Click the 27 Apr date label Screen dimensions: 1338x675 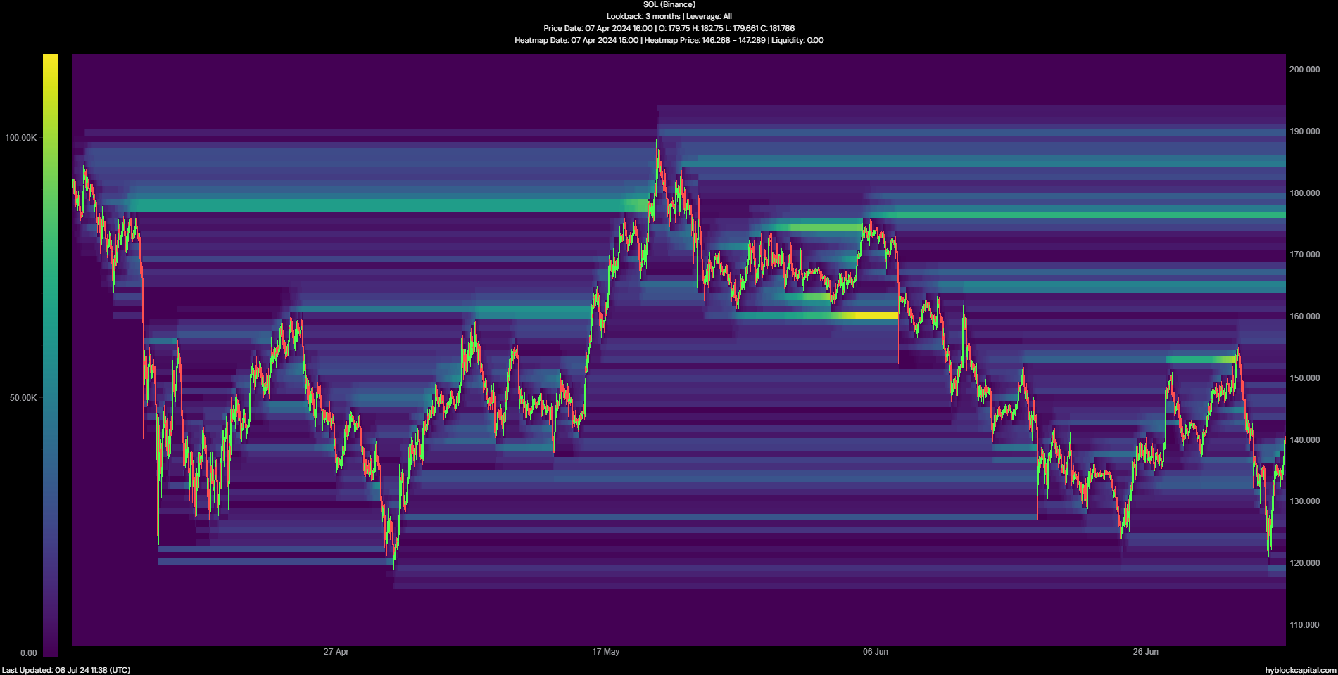[x=336, y=652]
